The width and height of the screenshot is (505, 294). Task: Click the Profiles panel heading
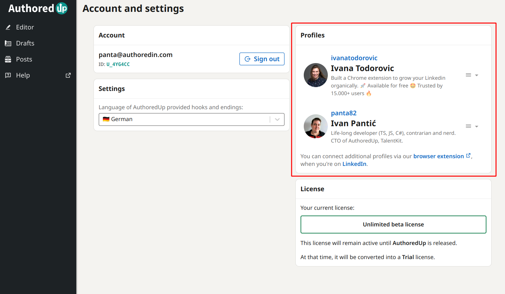312,35
